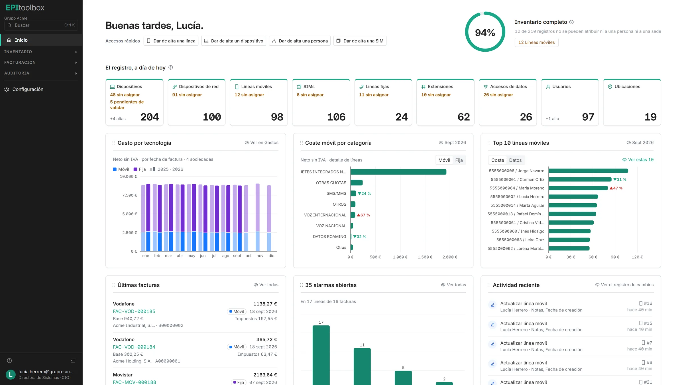Open Sept 2026 selector on Top 10 líneas
The height and width of the screenshot is (385, 684).
(x=640, y=143)
